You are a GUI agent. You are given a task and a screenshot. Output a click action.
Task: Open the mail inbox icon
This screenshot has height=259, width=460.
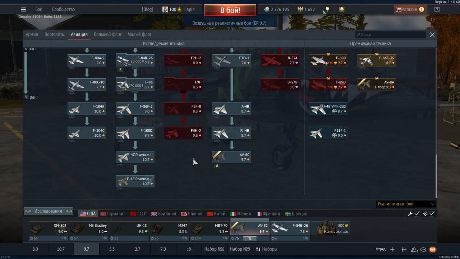pos(432,249)
